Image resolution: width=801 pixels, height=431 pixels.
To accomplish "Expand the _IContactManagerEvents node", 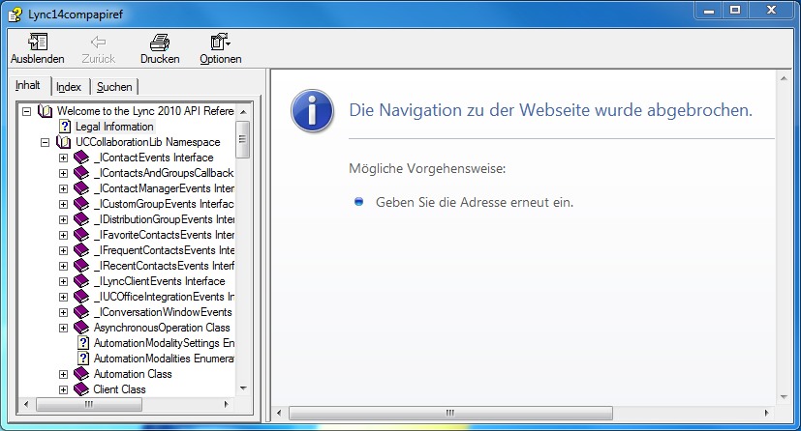I will click(x=63, y=189).
